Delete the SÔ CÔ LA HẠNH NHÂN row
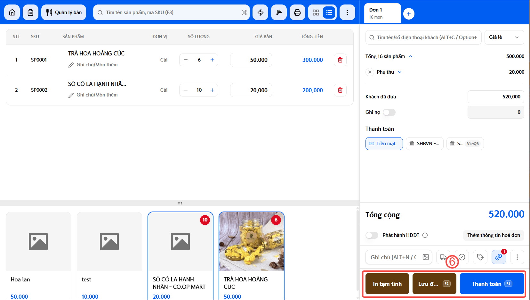Viewport: 530px width, 300px height. [340, 90]
